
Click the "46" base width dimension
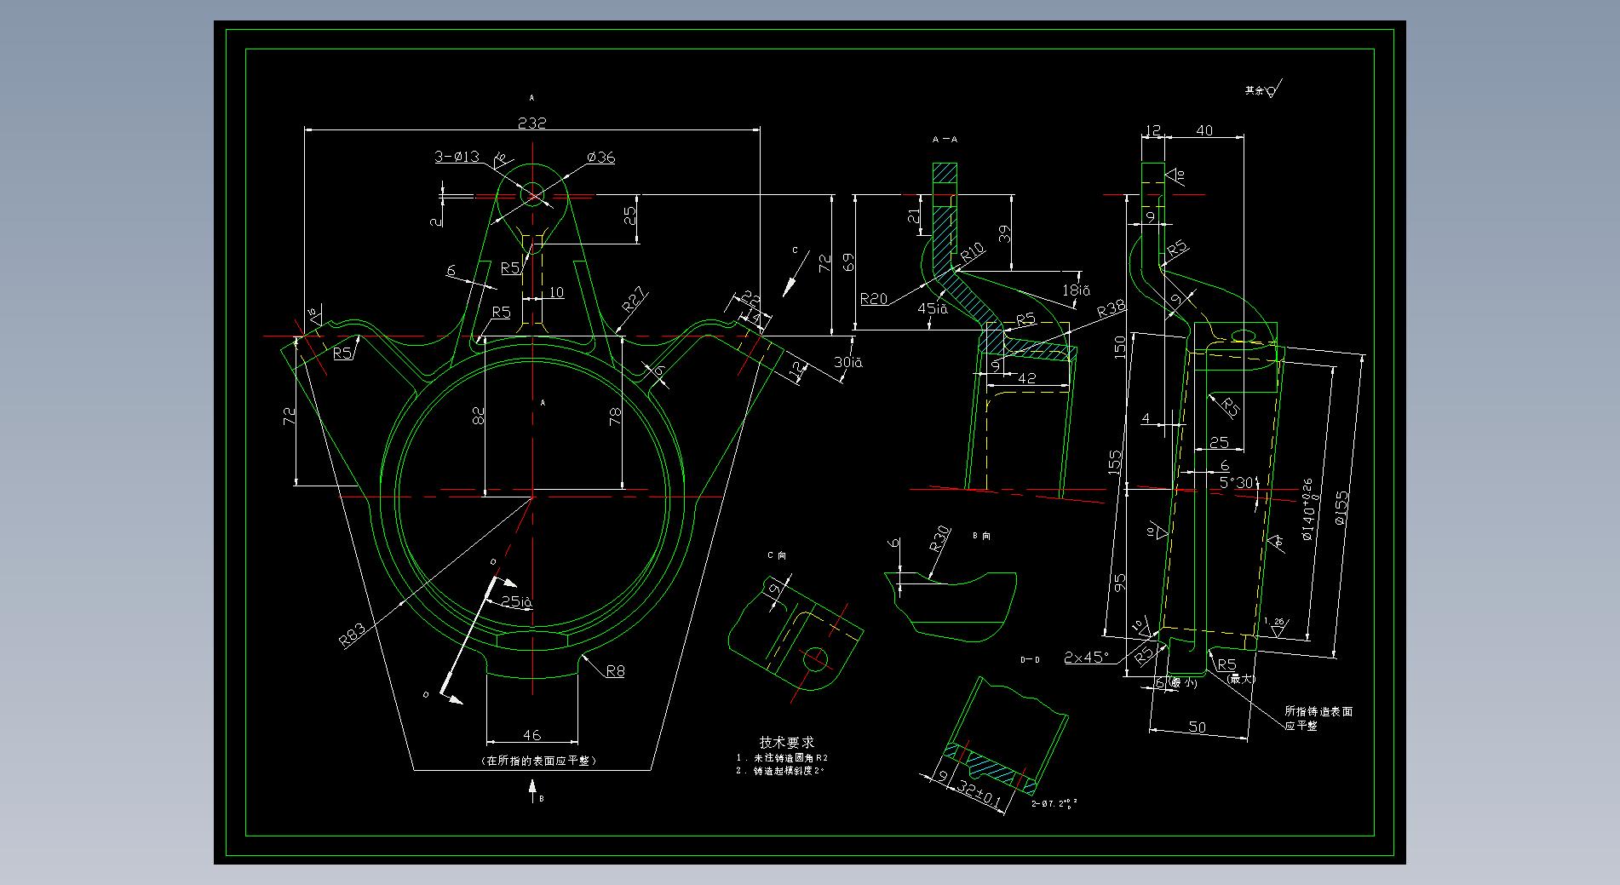(x=531, y=734)
